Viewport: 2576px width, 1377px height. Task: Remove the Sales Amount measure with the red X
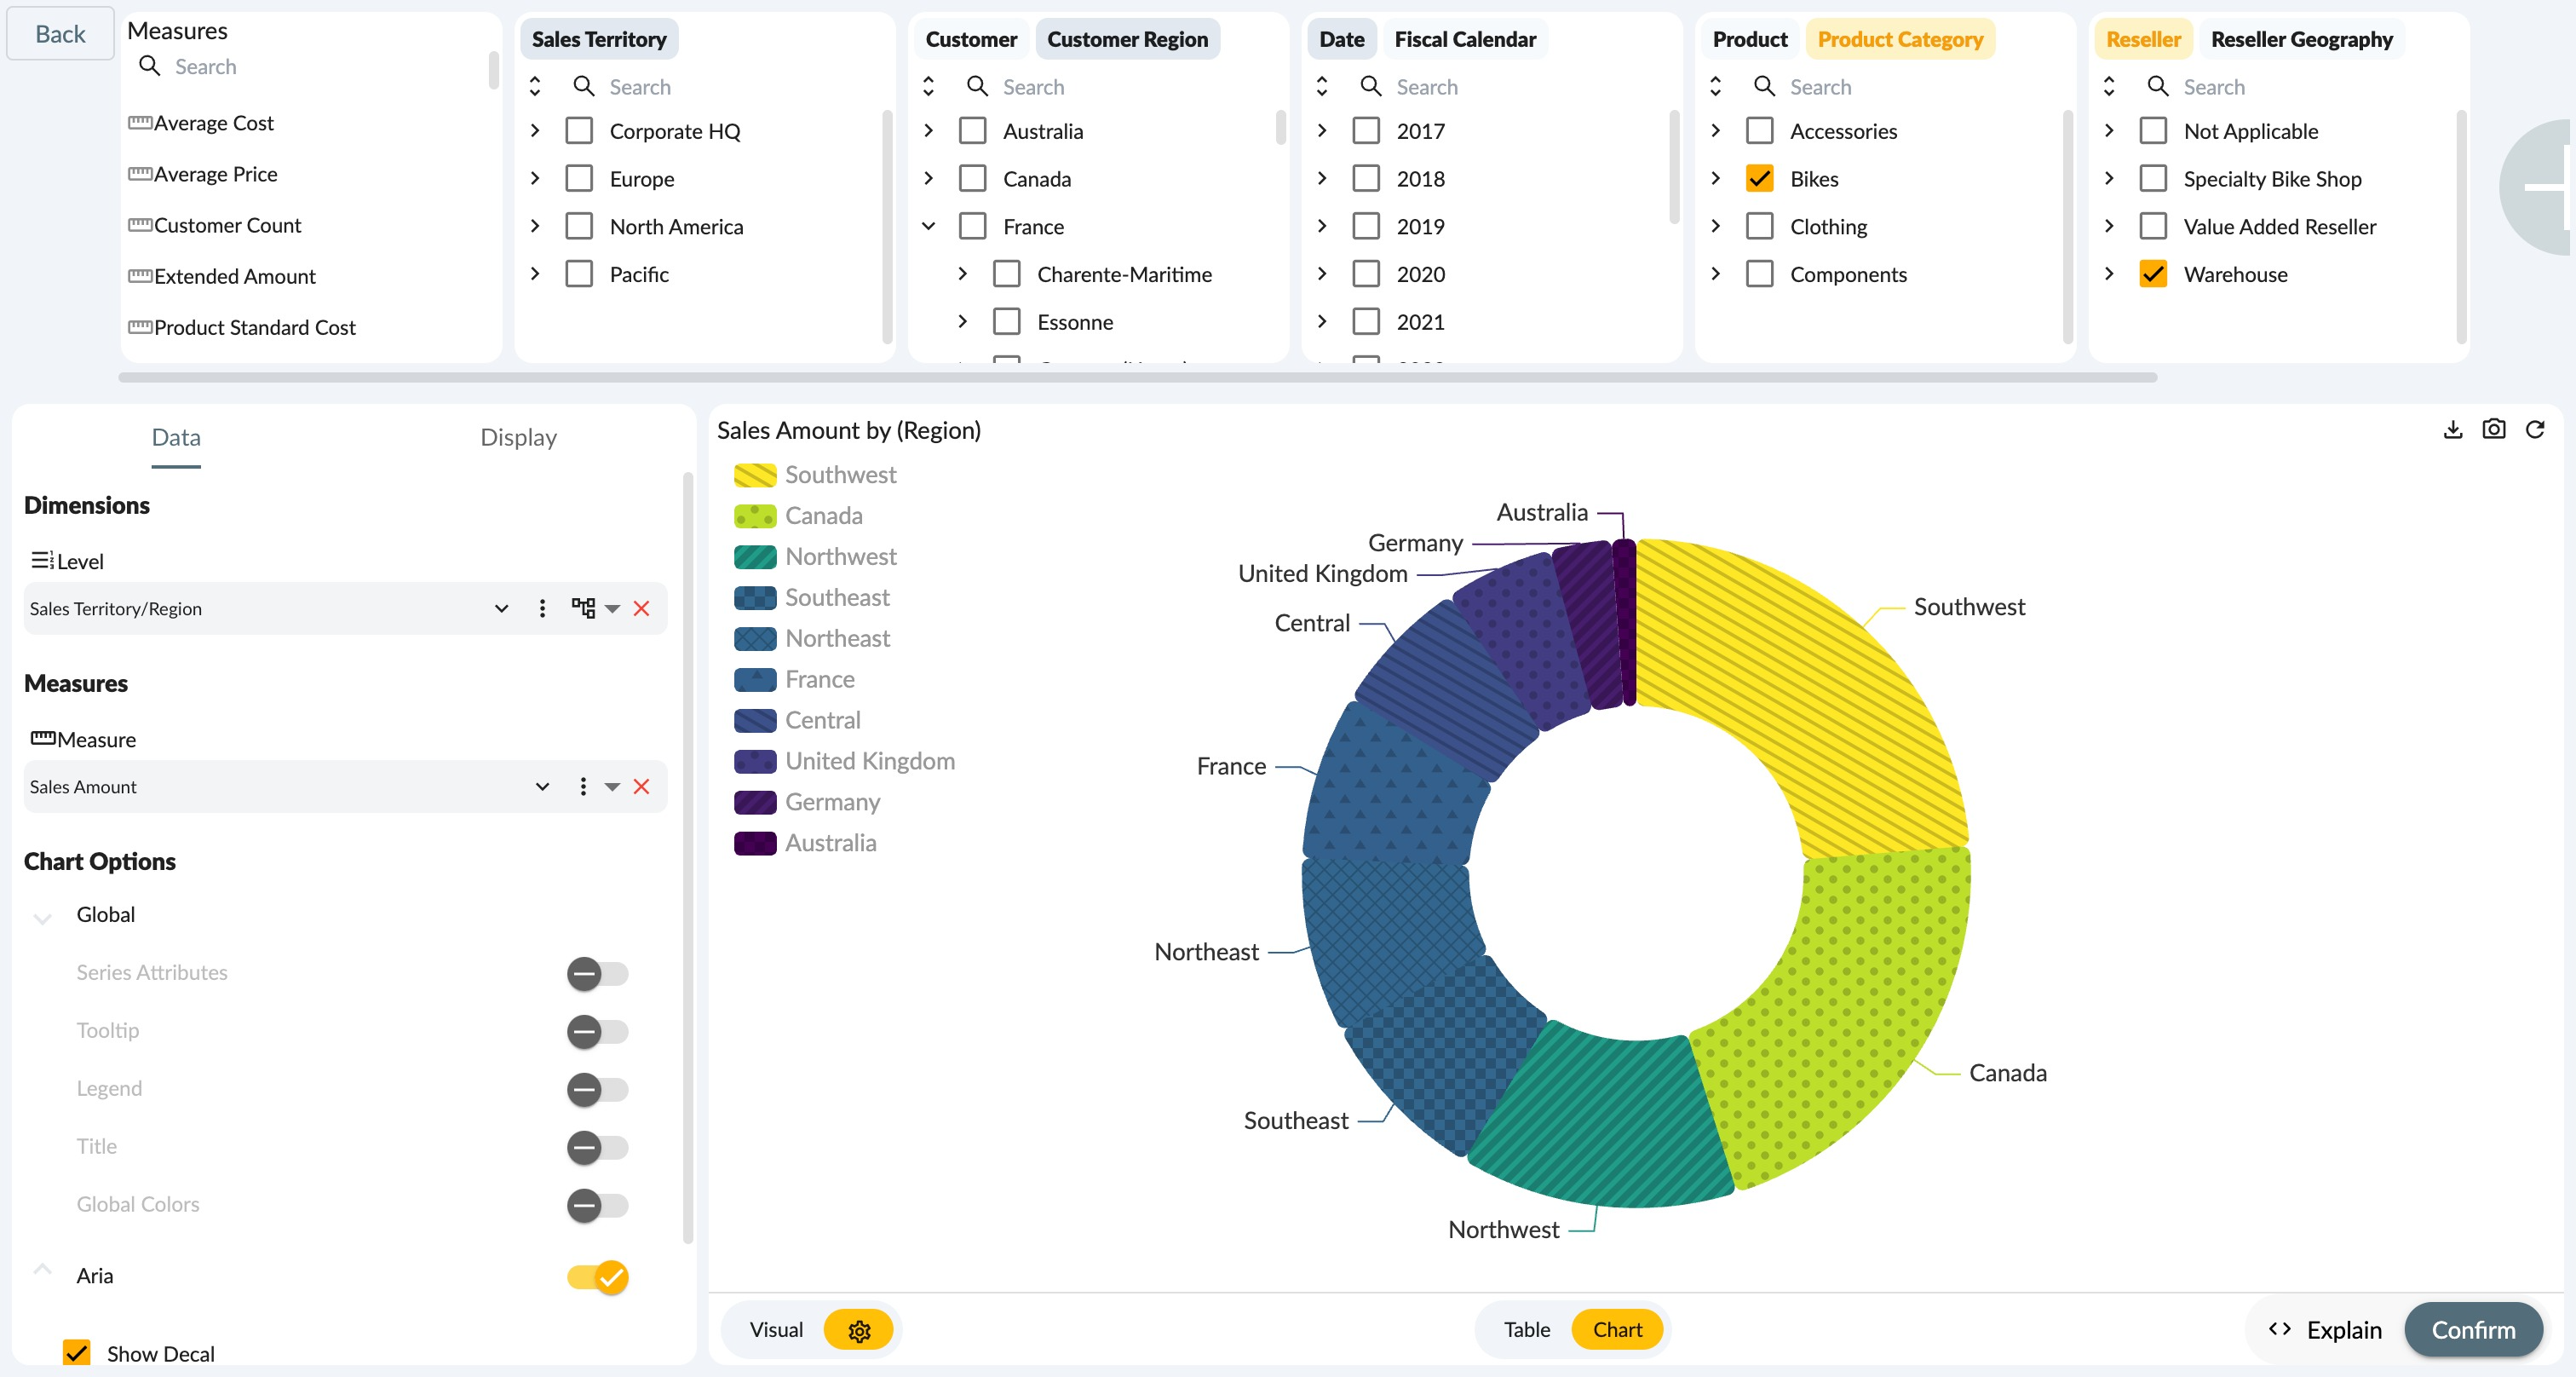[x=642, y=787]
